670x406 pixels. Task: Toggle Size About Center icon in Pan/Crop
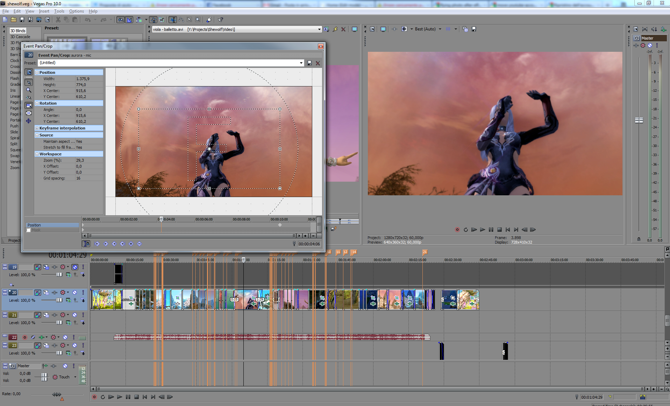pyautogui.click(x=29, y=113)
